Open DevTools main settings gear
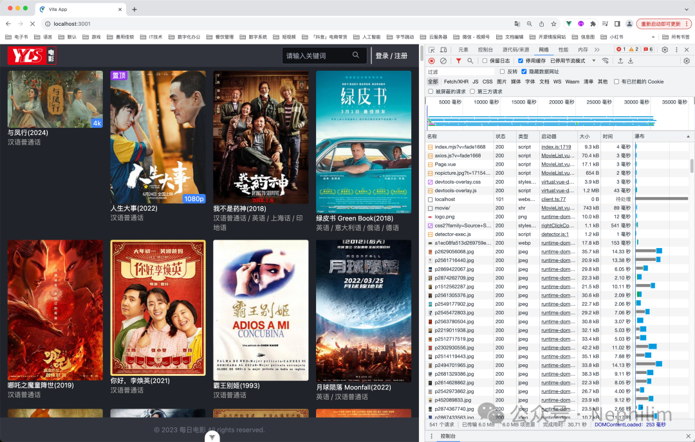The image size is (695, 442). click(x=665, y=49)
